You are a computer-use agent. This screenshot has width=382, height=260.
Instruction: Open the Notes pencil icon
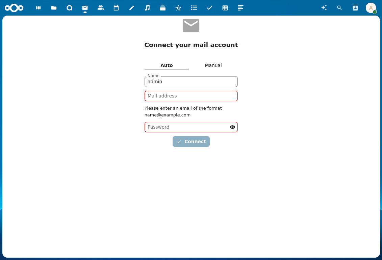coord(132,8)
